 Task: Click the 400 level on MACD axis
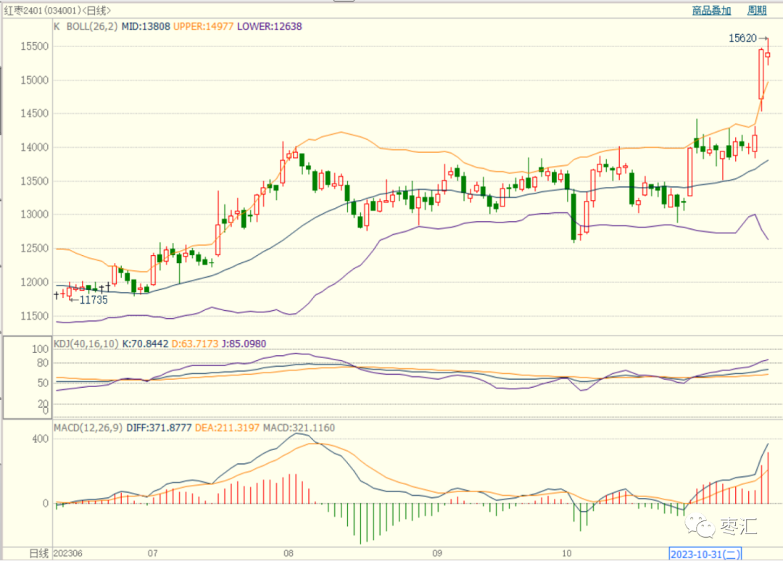40,439
